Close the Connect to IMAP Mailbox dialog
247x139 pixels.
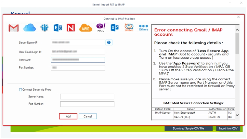tap(238, 17)
